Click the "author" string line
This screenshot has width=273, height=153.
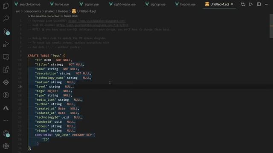(55, 104)
